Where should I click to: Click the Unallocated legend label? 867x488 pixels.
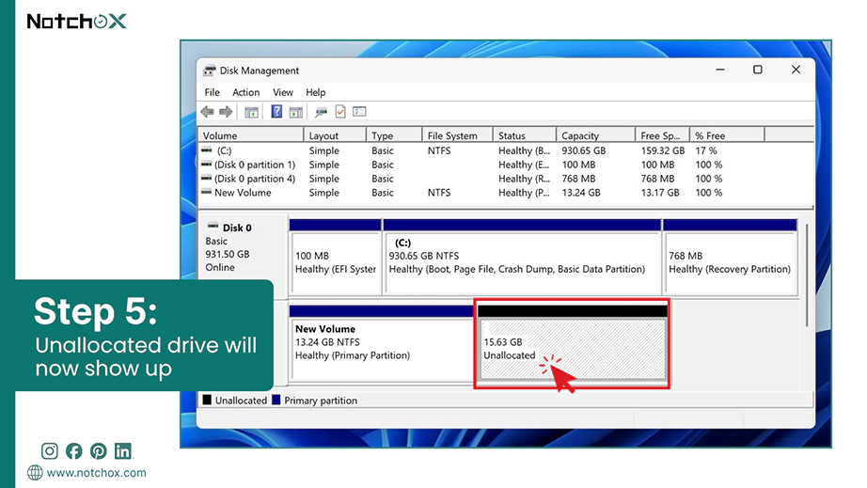241,401
